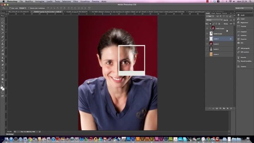Select the Clone Stamp tool
Image resolution: width=254 pixels, height=143 pixels.
(x=2, y=44)
